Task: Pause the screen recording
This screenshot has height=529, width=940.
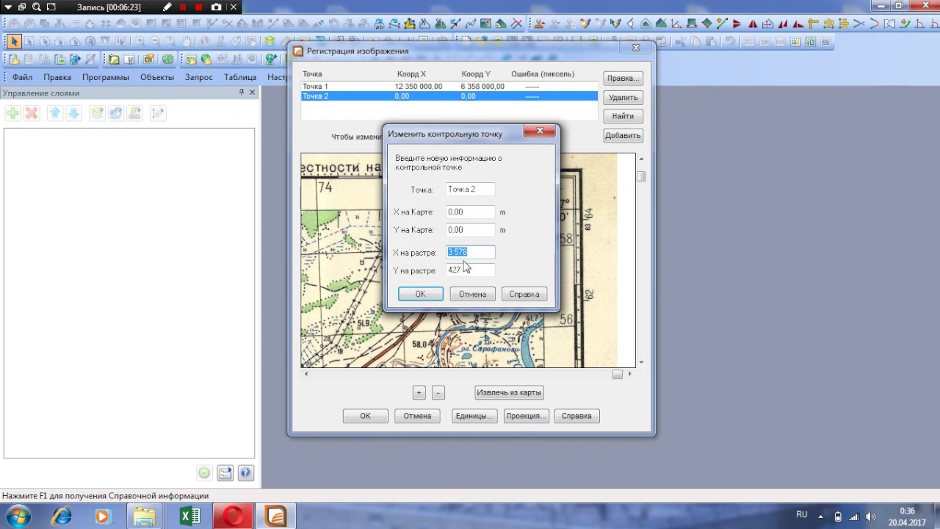Action: [x=183, y=7]
